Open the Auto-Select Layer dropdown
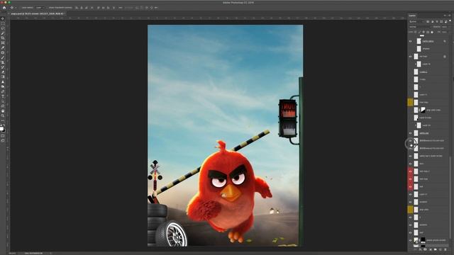The image size is (454, 255). (x=40, y=8)
